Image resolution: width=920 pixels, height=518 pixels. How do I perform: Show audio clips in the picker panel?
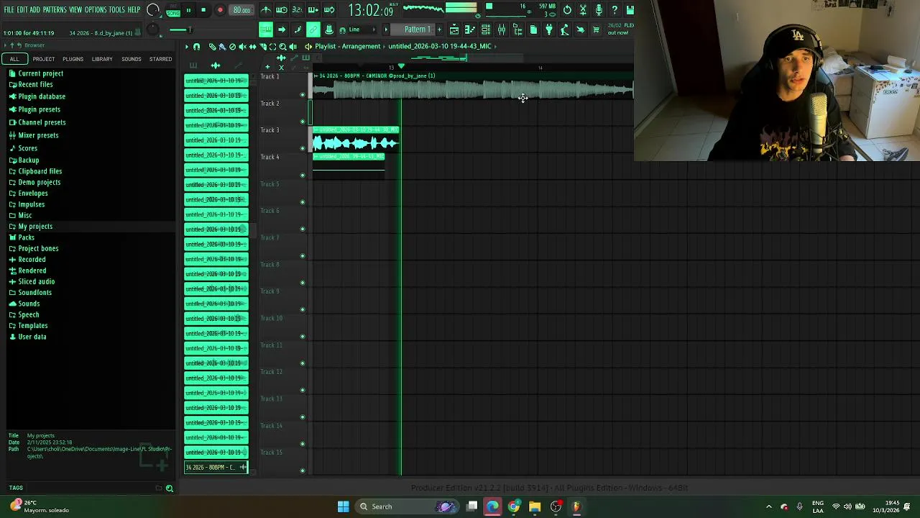click(x=216, y=65)
